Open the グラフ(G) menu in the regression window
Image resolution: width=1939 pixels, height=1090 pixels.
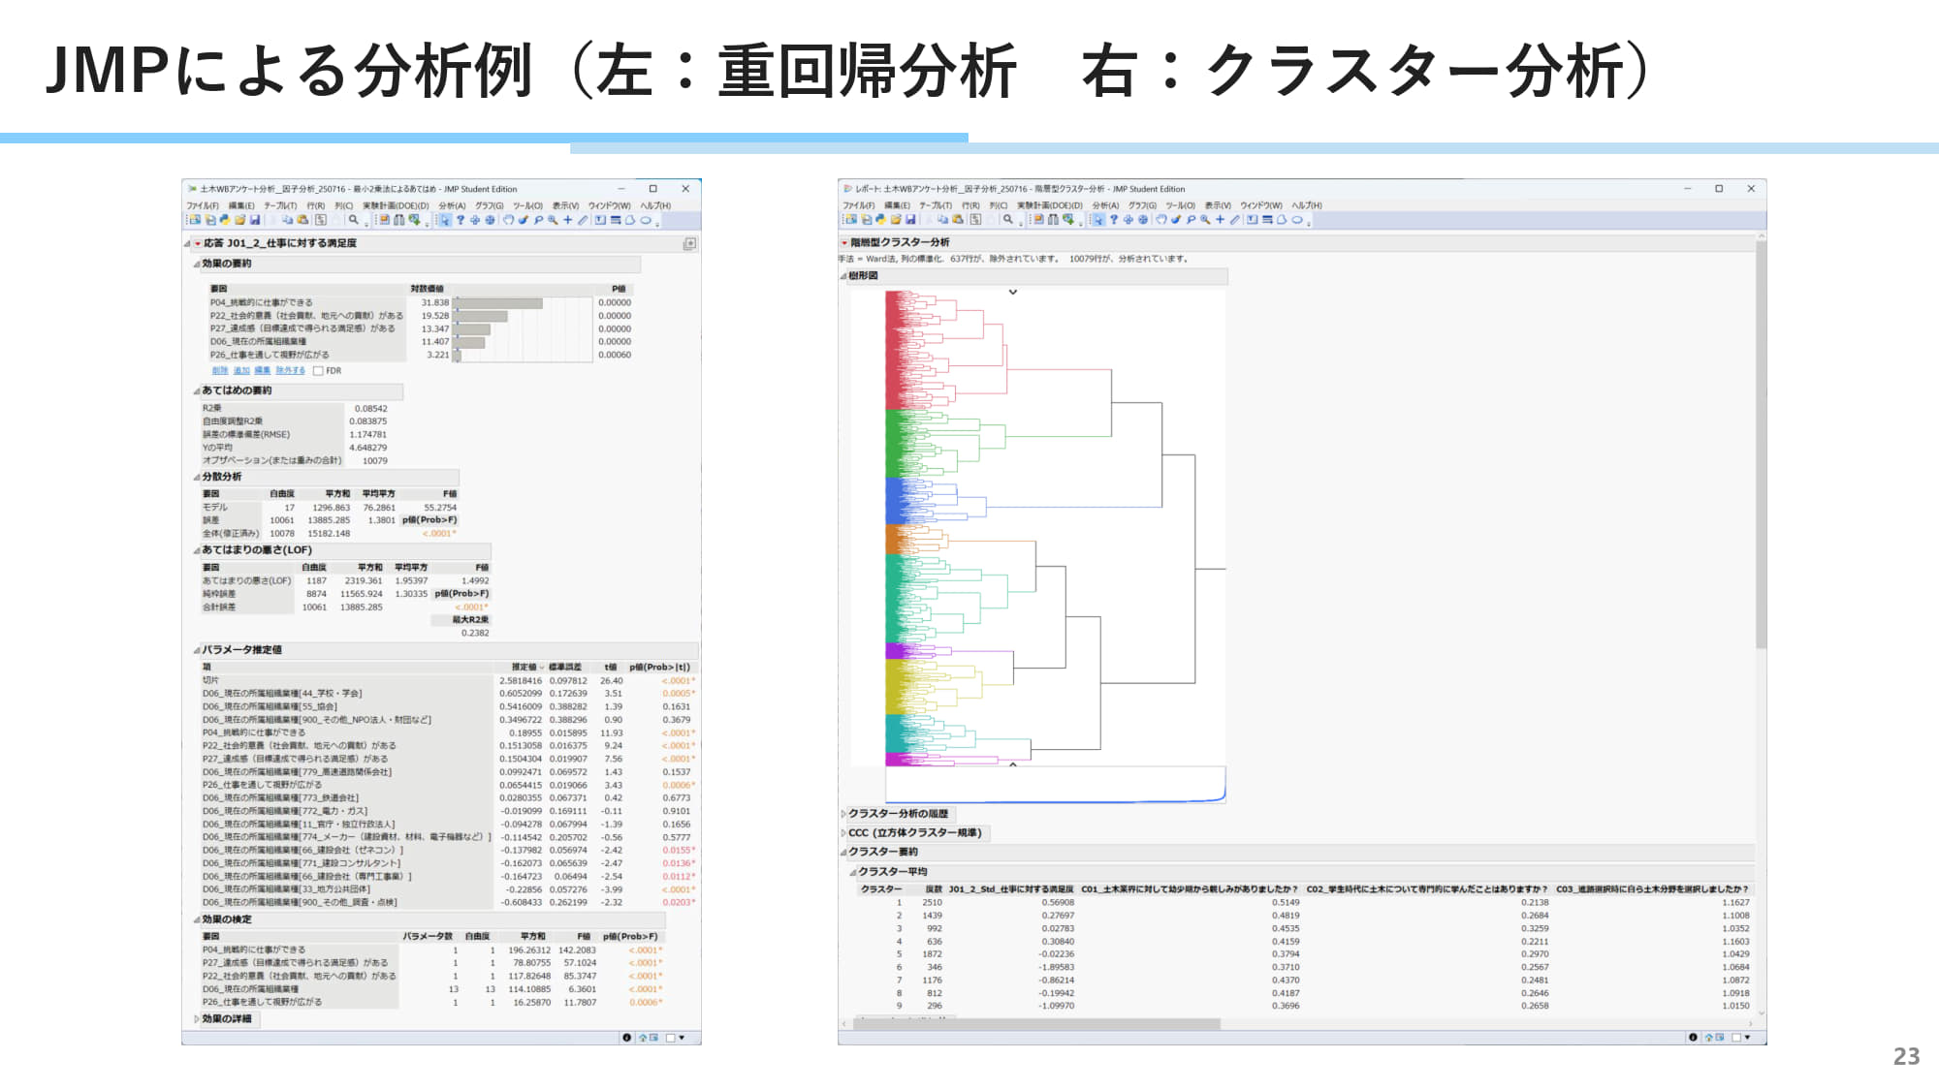tap(489, 205)
